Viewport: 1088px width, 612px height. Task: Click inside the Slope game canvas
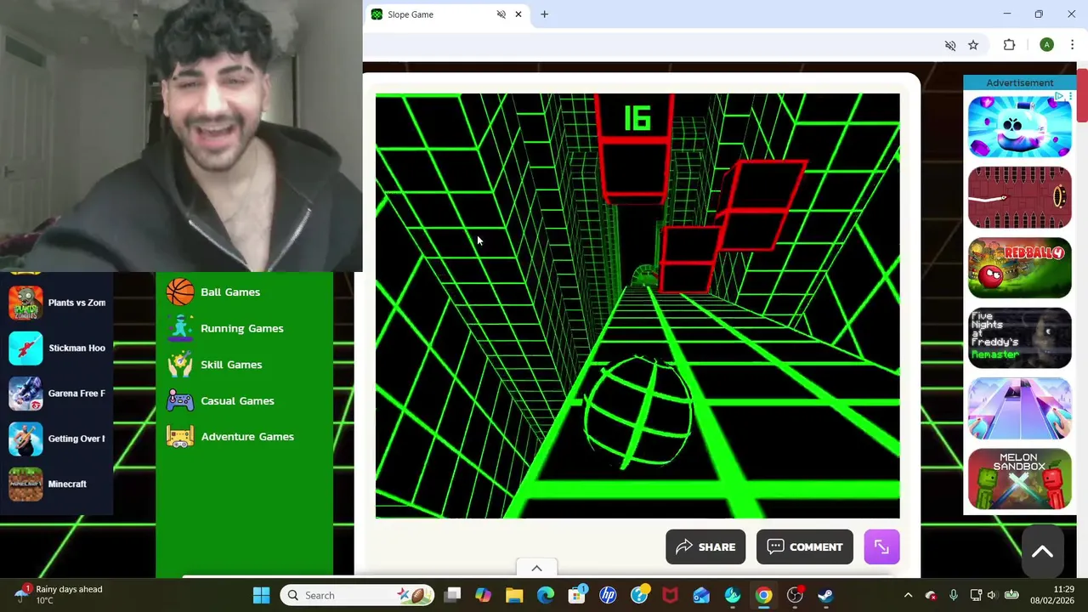coord(637,306)
